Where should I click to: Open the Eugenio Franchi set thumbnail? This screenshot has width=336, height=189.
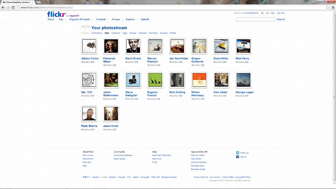(x=155, y=80)
